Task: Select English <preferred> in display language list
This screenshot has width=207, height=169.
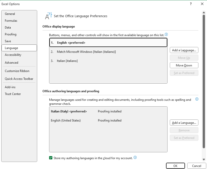Action: 108,43
